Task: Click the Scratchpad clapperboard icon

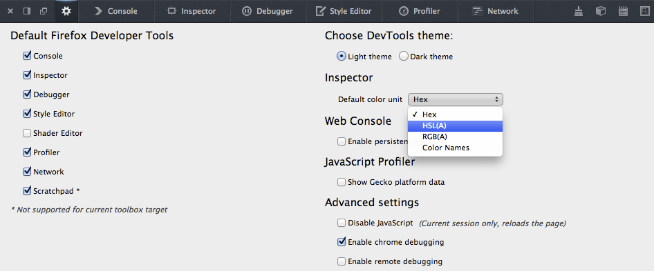Action: pos(623,11)
